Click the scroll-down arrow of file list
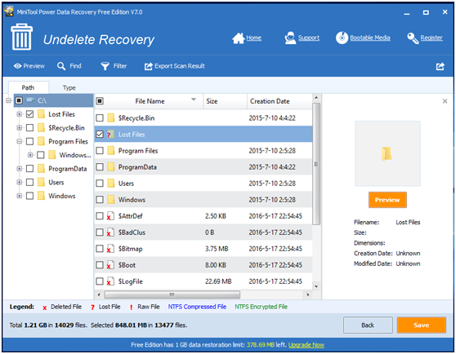Image resolution: width=456 pixels, height=354 pixels. click(x=316, y=286)
